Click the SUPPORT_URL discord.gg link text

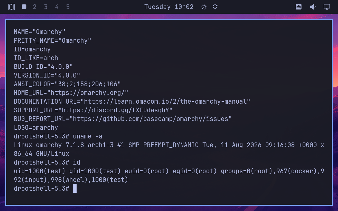tap(115, 110)
